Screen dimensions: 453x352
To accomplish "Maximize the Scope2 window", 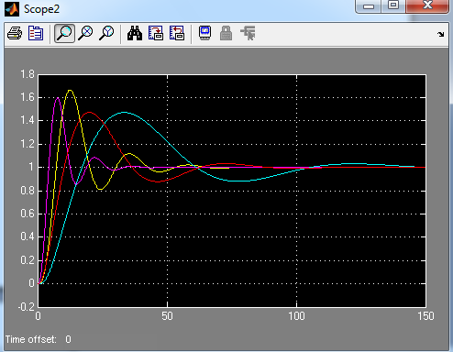I will (393, 5).
